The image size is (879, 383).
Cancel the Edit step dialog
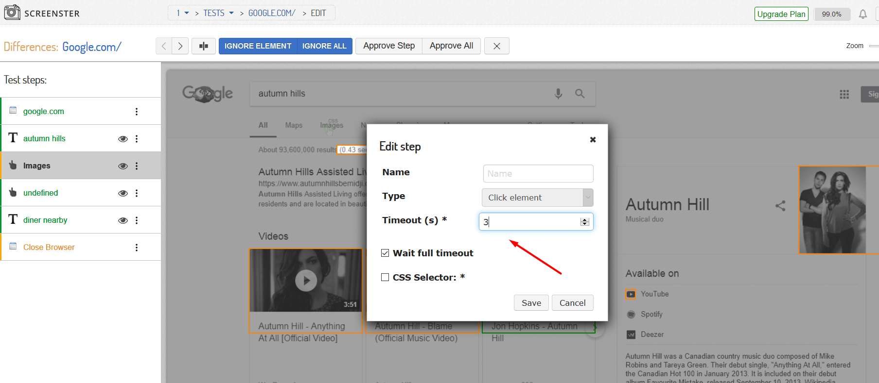573,303
